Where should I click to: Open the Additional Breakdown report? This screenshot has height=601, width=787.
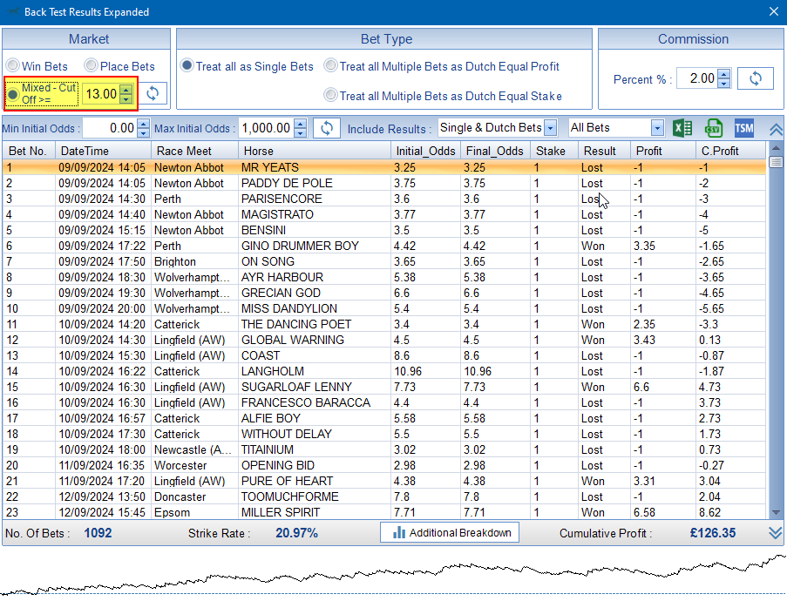click(450, 532)
